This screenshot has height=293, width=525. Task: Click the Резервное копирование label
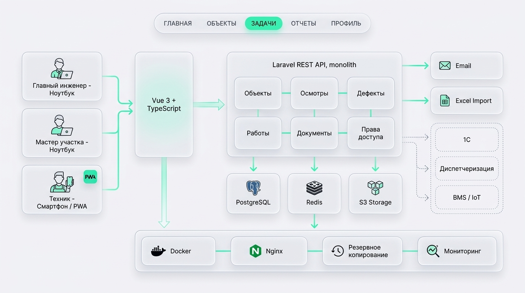tap(368, 251)
